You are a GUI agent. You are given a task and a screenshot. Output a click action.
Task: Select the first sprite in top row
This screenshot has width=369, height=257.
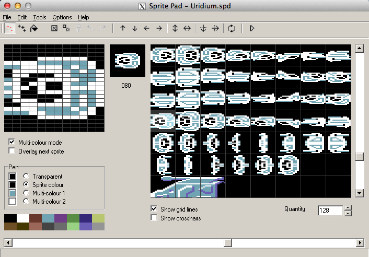click(163, 55)
